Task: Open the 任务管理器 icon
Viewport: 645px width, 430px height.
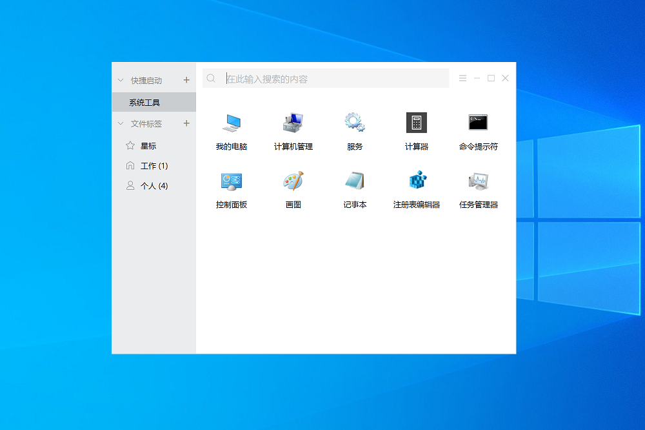Action: tap(478, 181)
